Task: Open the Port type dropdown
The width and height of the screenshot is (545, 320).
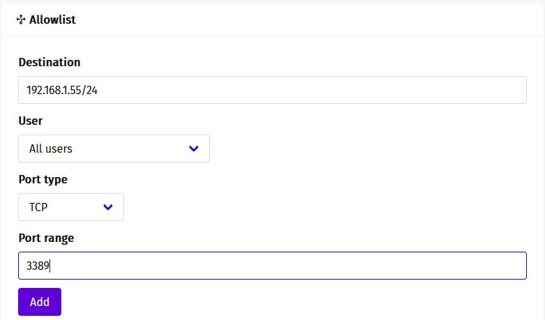Action: tap(71, 207)
